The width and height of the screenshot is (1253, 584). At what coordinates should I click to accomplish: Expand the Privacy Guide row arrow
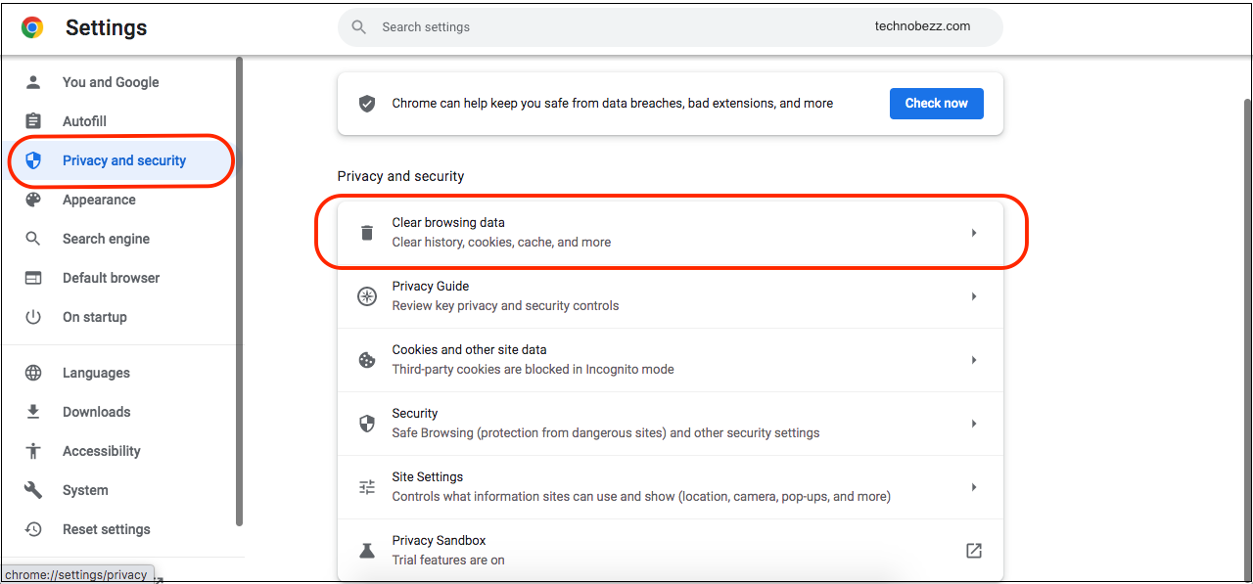(x=974, y=296)
